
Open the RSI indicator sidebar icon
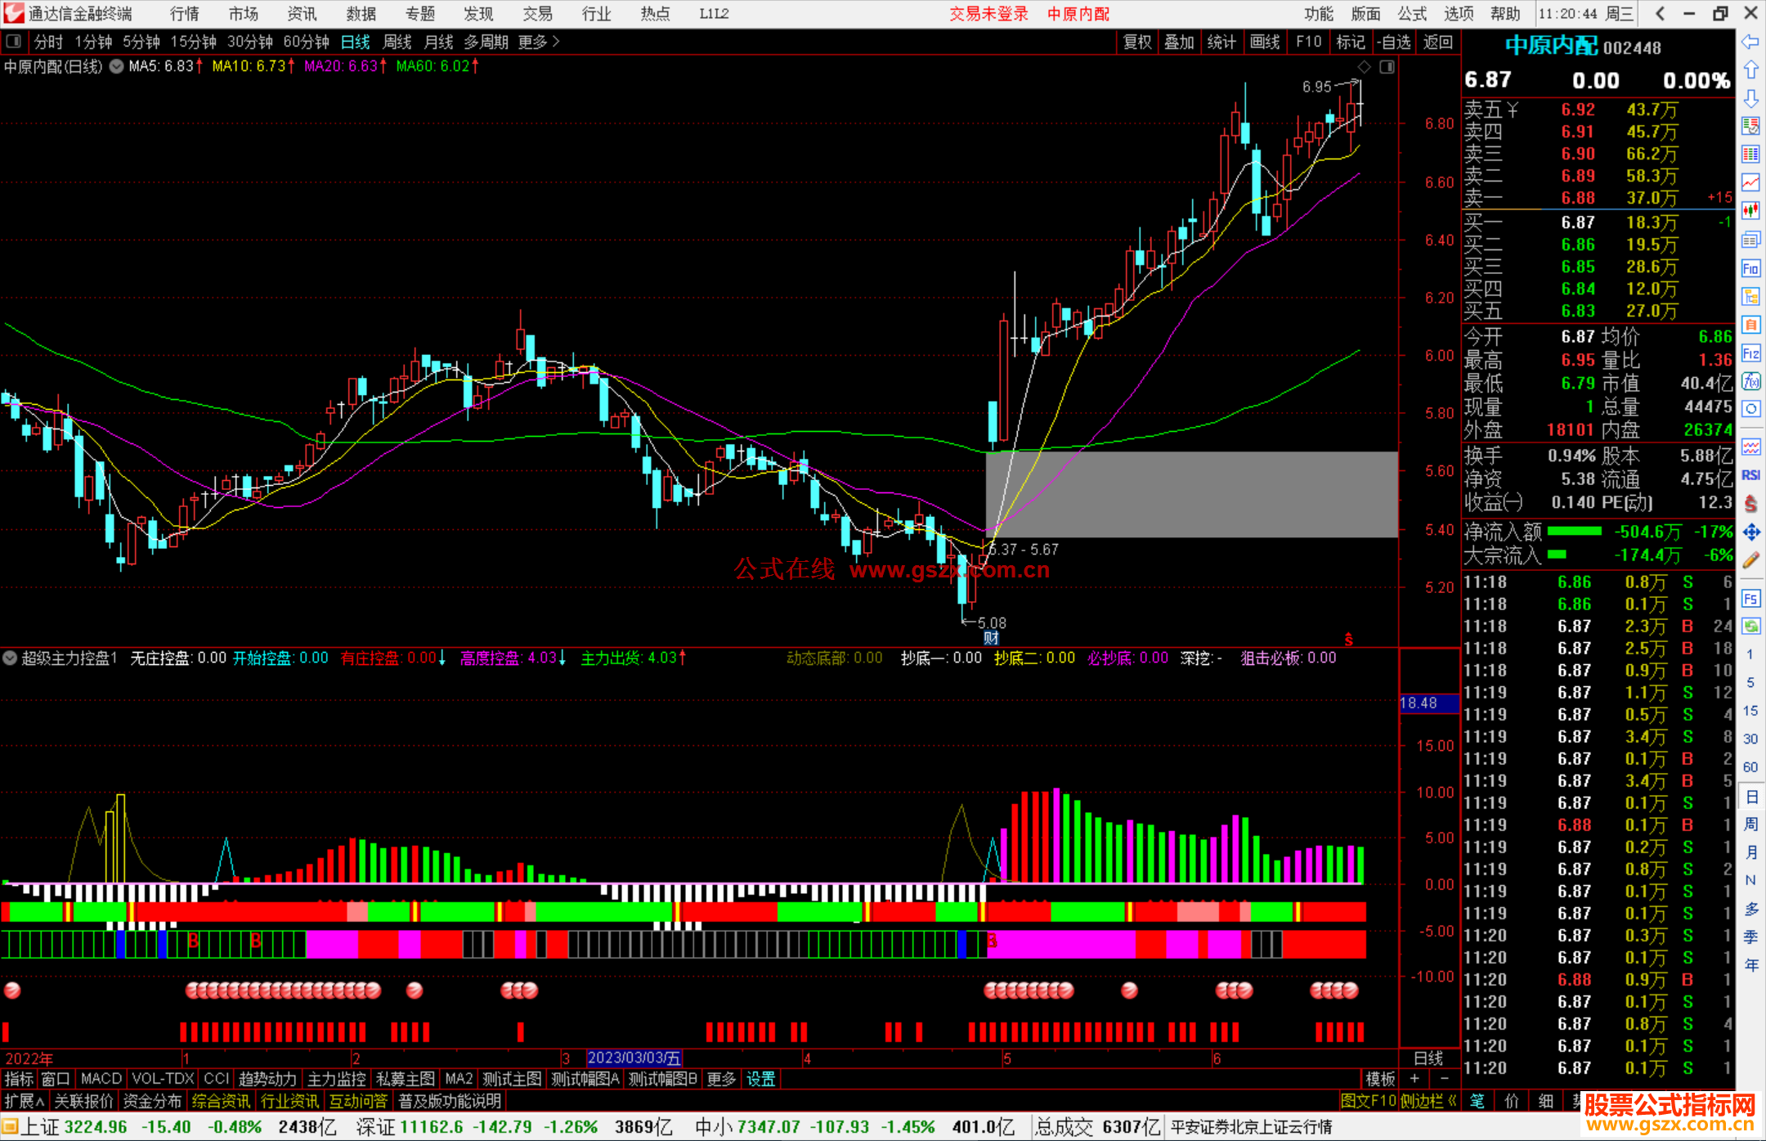pos(1750,475)
